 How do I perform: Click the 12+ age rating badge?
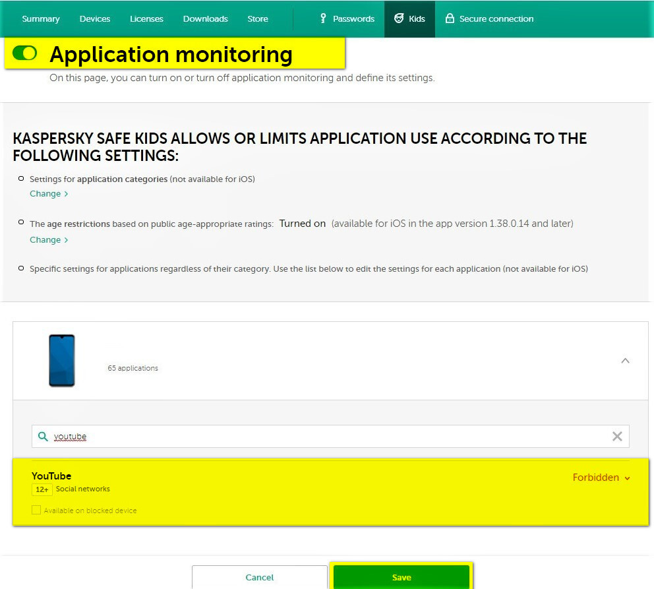(42, 489)
